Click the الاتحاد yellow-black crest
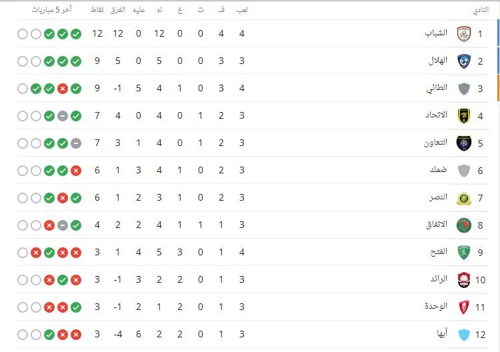 point(464,116)
